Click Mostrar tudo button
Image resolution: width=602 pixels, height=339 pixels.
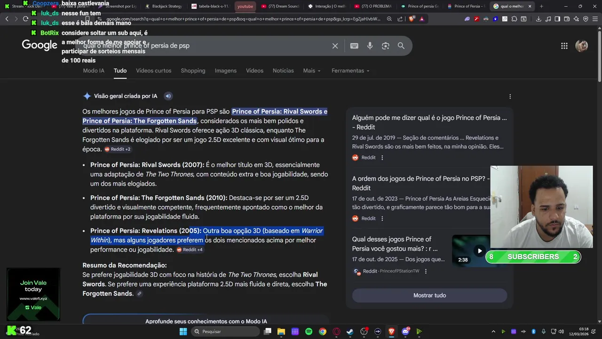pos(429,295)
